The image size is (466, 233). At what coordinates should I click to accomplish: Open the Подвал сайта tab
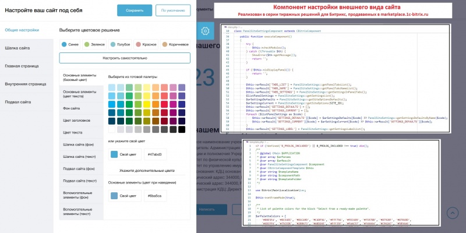[27, 102]
